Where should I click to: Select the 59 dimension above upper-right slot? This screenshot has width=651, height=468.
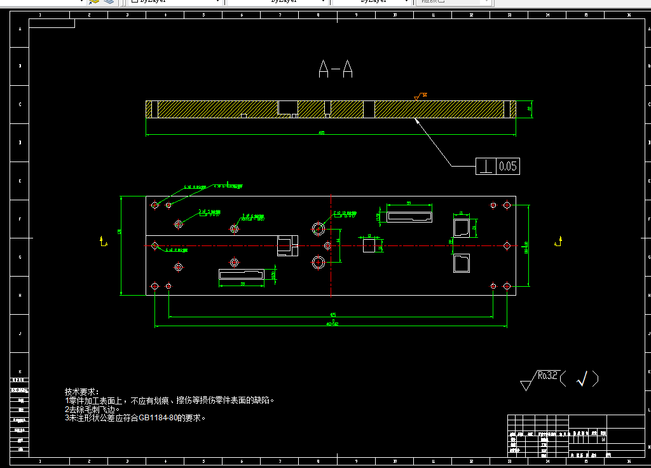[x=409, y=203]
